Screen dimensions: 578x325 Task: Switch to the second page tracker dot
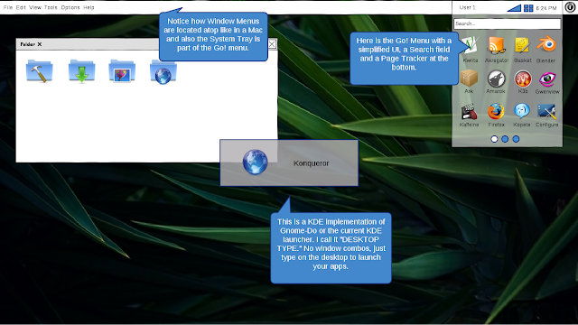point(505,139)
